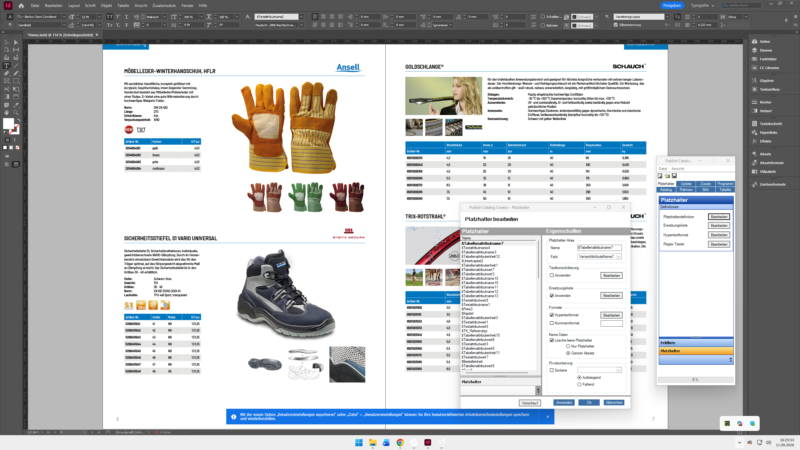
Task: Open the Effekte panel
Action: click(x=766, y=141)
